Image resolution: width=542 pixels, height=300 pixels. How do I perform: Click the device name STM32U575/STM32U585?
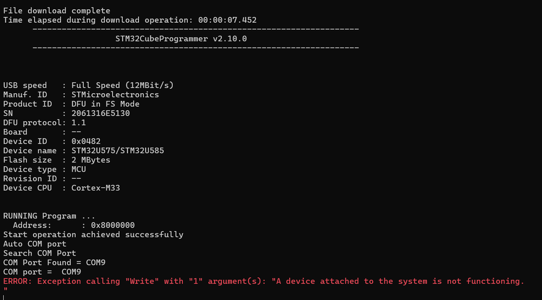(x=117, y=151)
